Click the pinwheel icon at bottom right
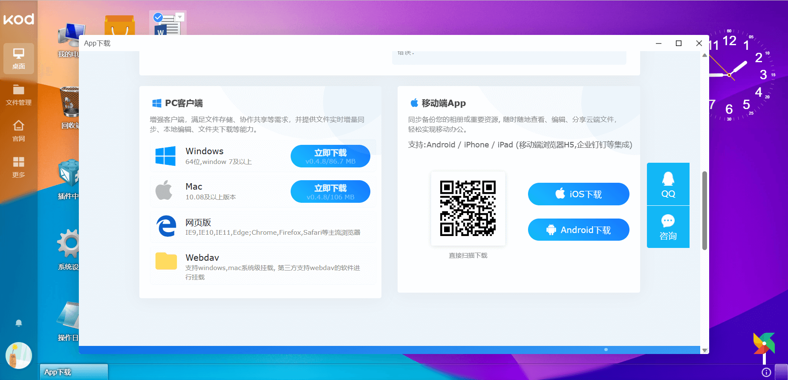 [764, 348]
